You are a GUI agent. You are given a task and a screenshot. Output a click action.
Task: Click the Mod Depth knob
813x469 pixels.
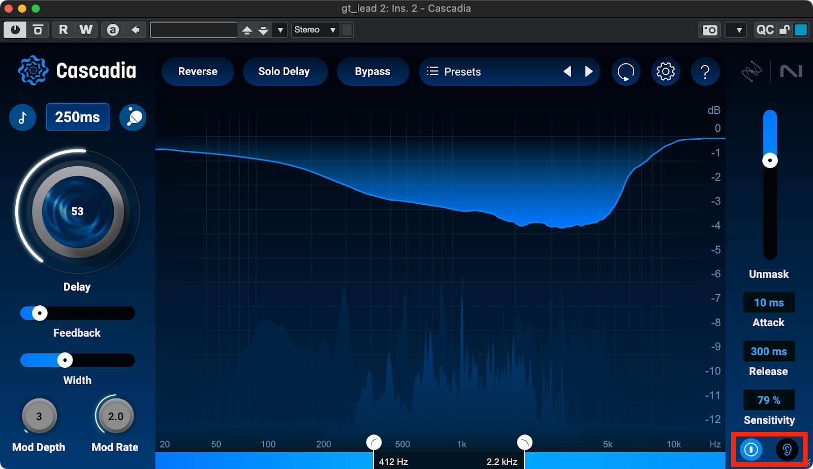pyautogui.click(x=39, y=416)
